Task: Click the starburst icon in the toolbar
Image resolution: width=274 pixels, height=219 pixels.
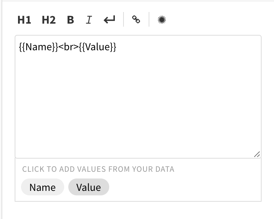Action: click(x=162, y=19)
